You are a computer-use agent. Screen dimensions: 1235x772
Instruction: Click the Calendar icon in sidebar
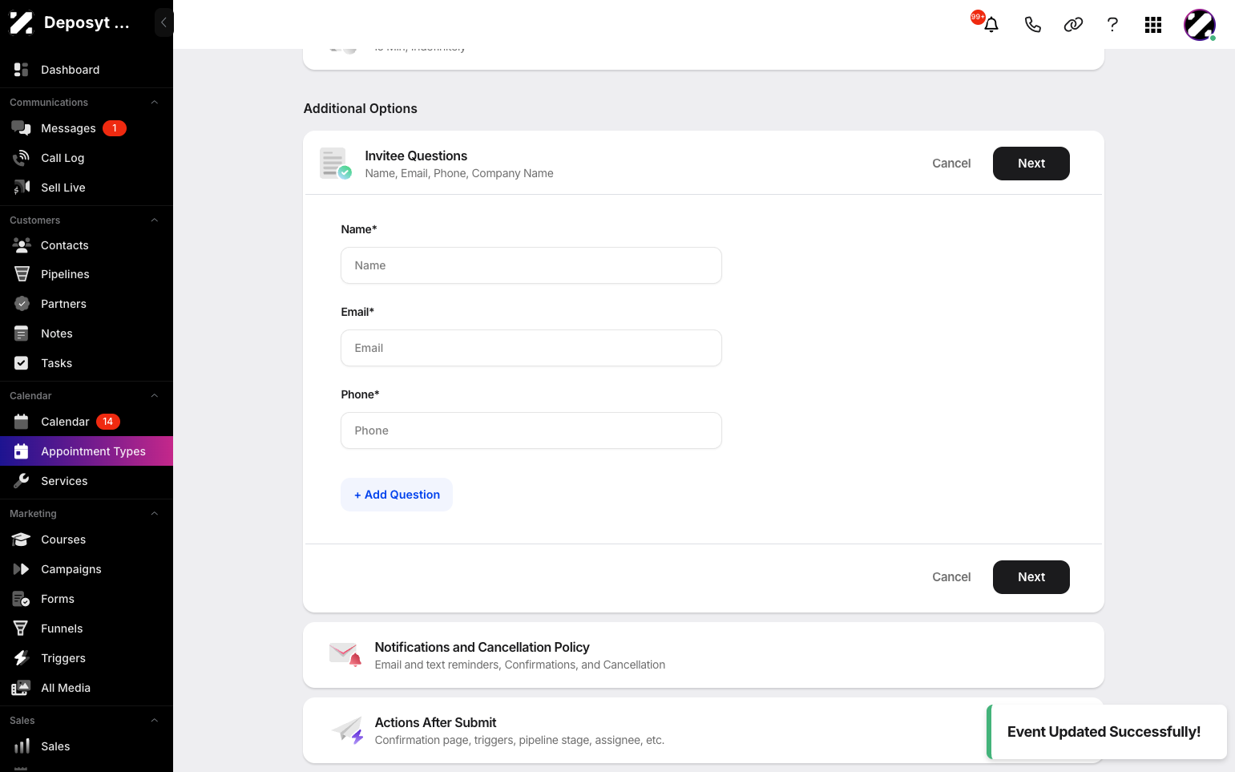click(x=22, y=422)
